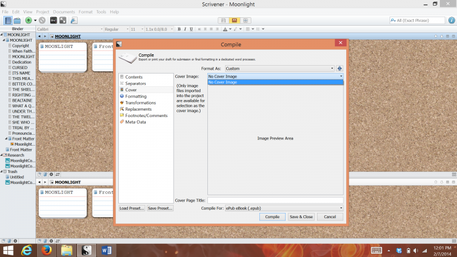
Task: Go back with upper editor left arrow
Action: [x=39, y=37]
